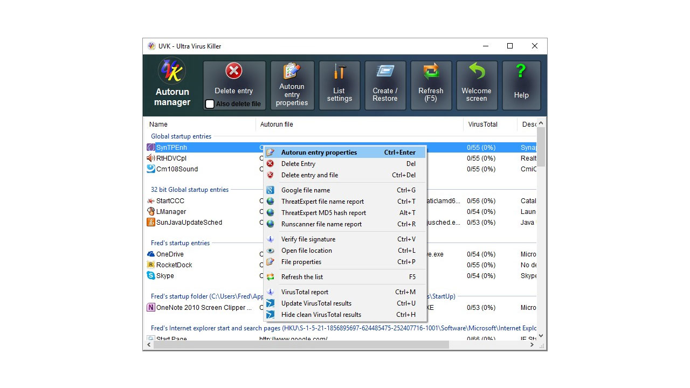
Task: Enable the Also delete file checkbox
Action: (210, 104)
